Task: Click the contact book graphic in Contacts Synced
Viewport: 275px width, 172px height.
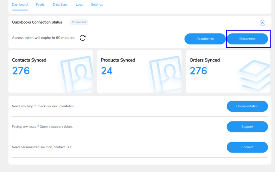Action: click(x=77, y=74)
